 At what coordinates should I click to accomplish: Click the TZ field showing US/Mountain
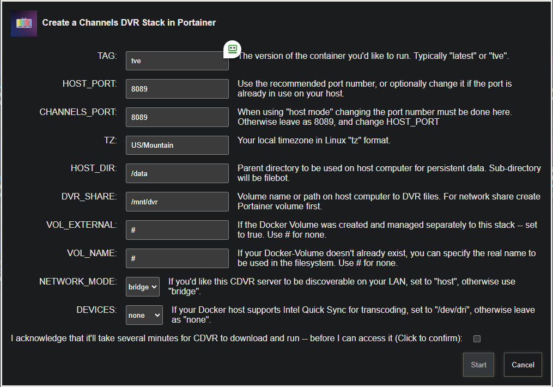177,145
